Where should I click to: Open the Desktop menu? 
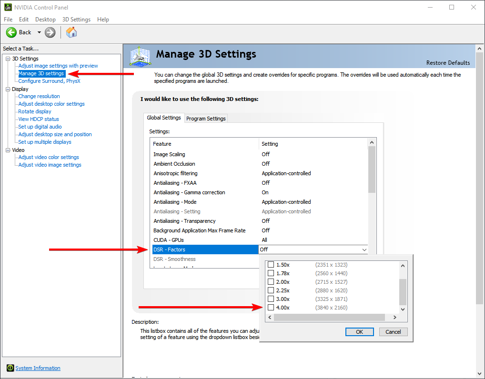[x=45, y=20]
